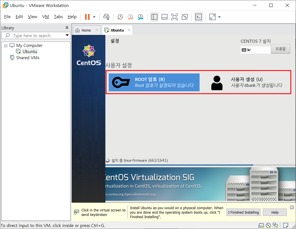This screenshot has width=296, height=229.
Task: Open 사용자 생성 user creation
Action: pos(246,82)
